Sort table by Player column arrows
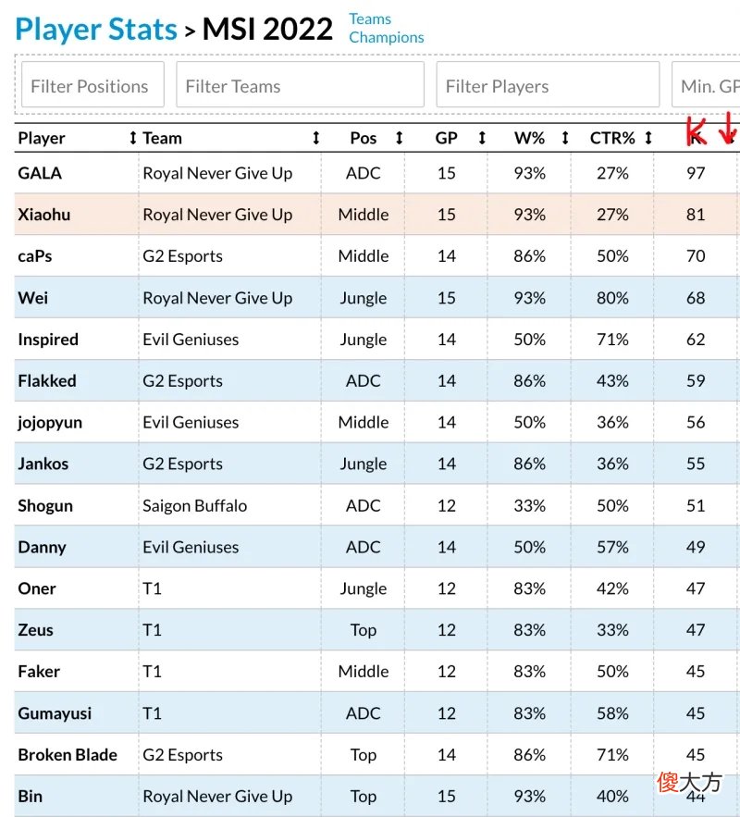The width and height of the screenshot is (740, 817). 133,138
